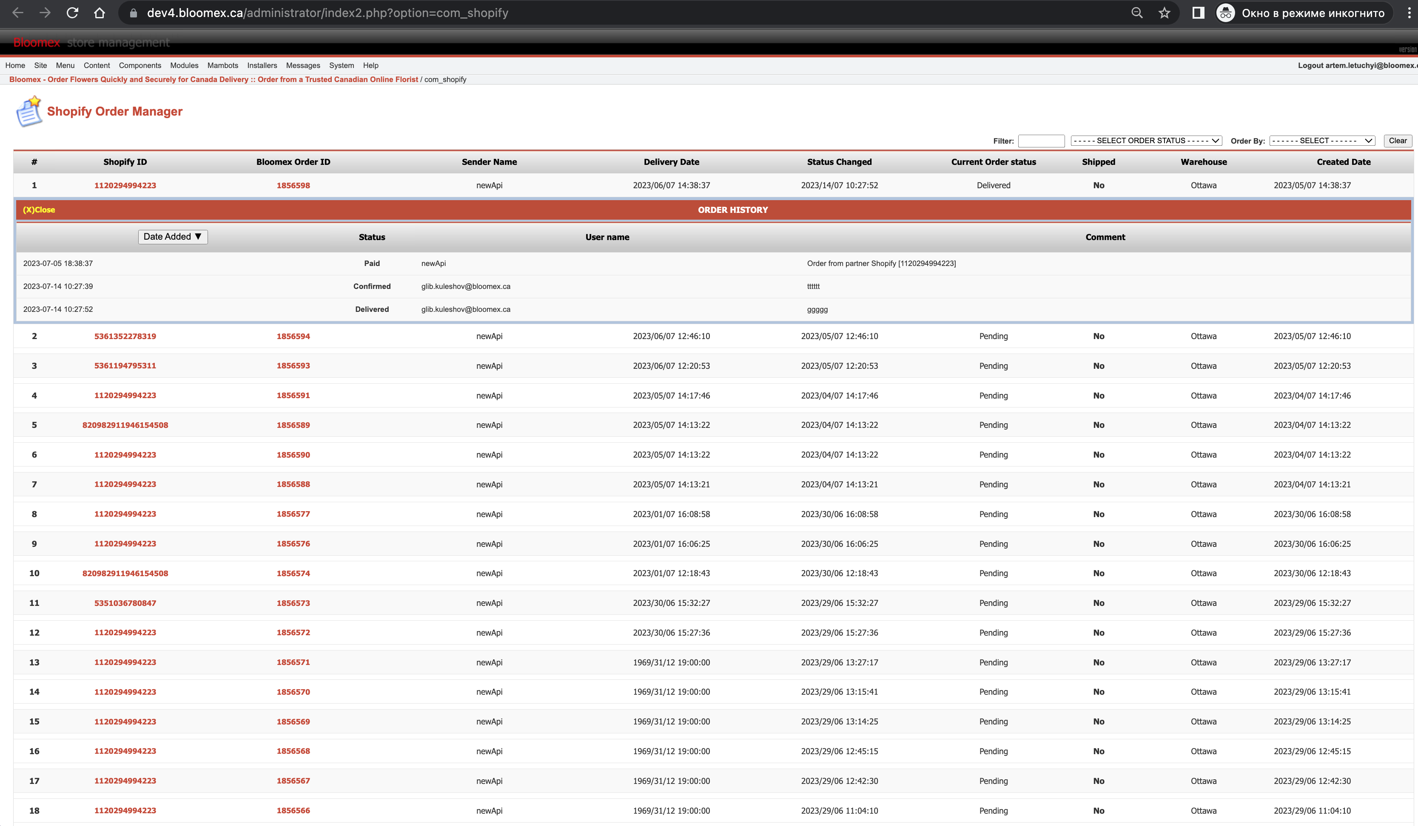Open Shopify ID 5361194795311
The width and height of the screenshot is (1418, 826).
click(x=125, y=365)
